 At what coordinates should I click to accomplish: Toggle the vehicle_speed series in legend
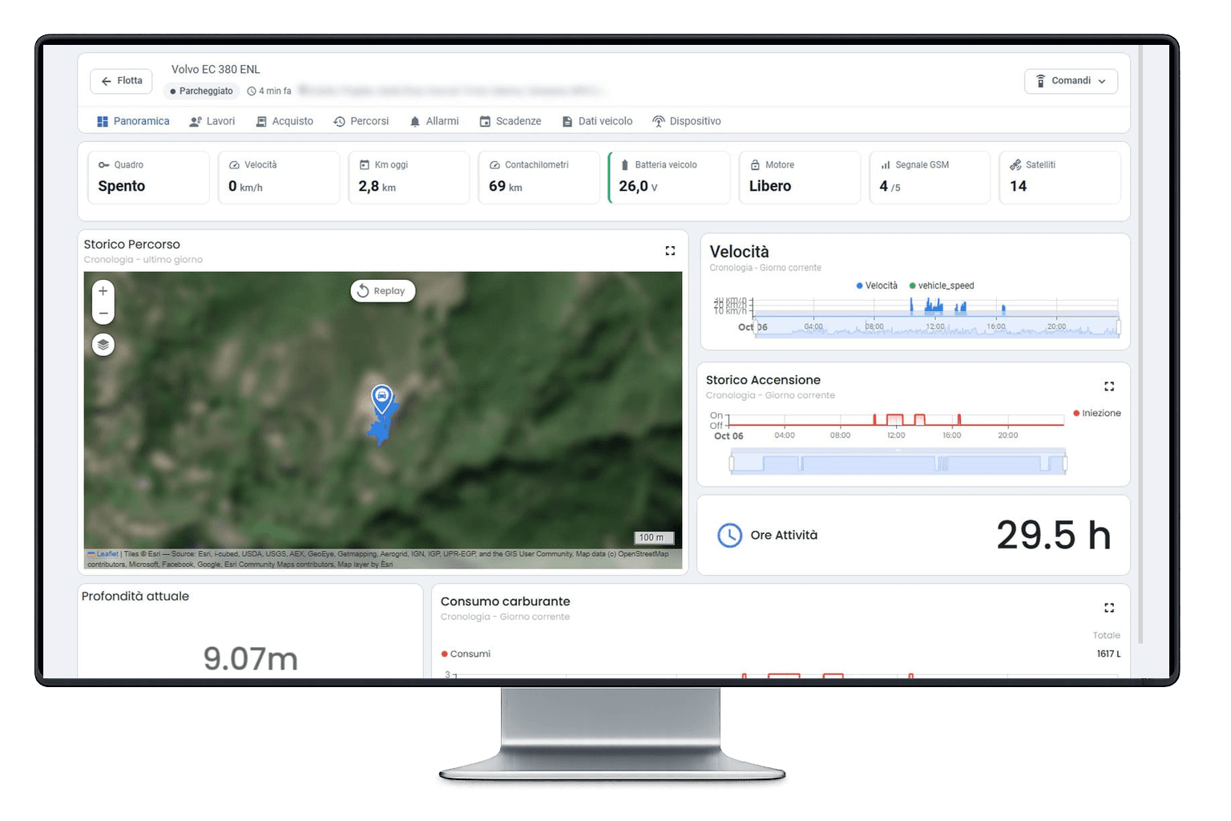[x=942, y=285]
